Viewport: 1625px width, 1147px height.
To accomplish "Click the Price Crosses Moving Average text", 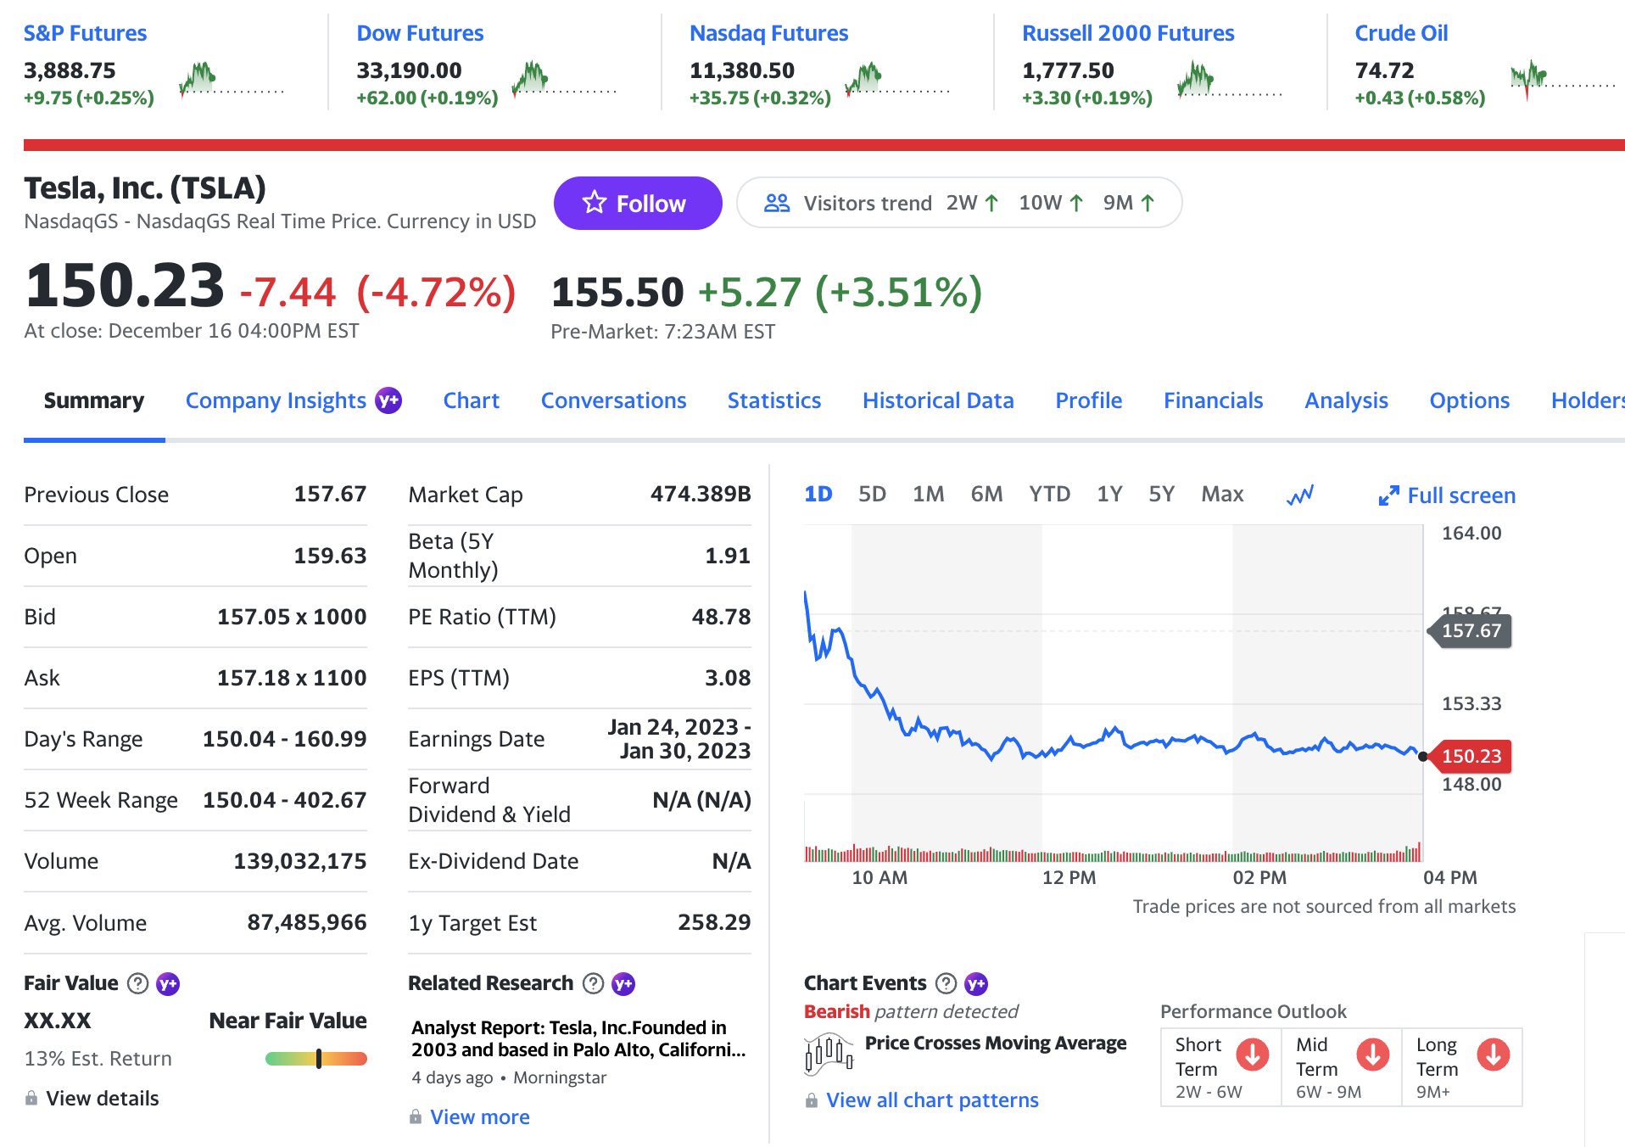I will (x=996, y=1043).
